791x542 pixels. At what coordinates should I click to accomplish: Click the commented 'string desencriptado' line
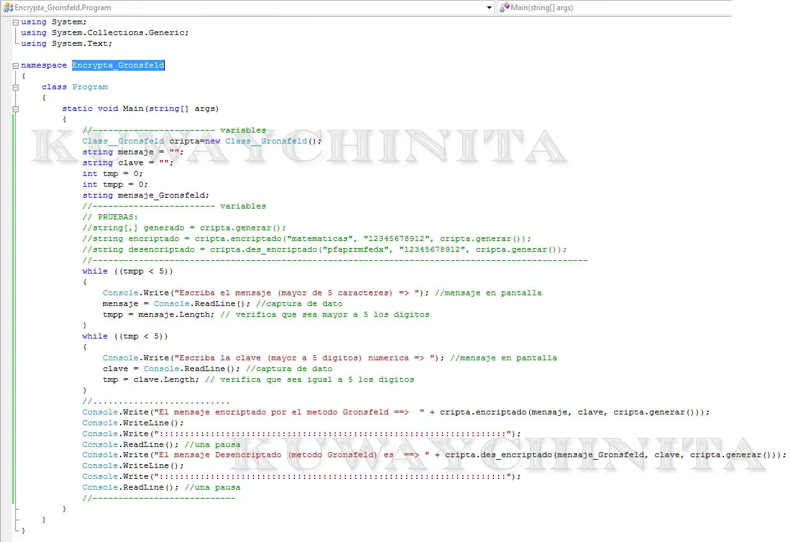325,249
